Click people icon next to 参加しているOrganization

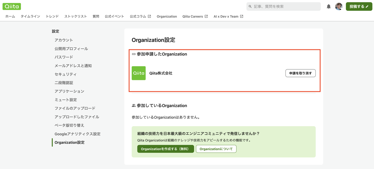[x=134, y=106]
